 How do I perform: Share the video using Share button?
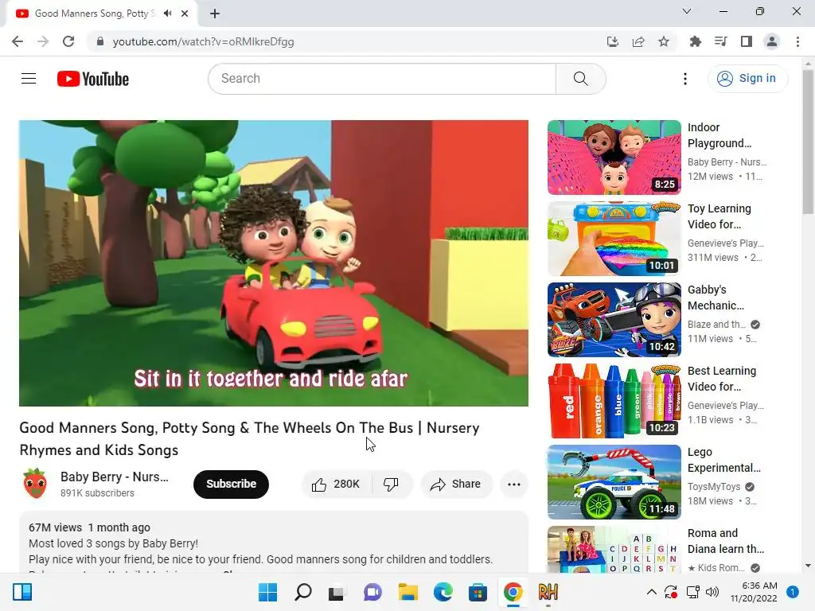[456, 485]
